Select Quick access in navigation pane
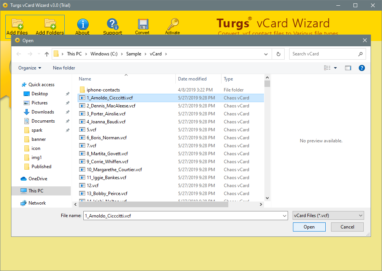The height and width of the screenshot is (271, 382). coord(41,85)
